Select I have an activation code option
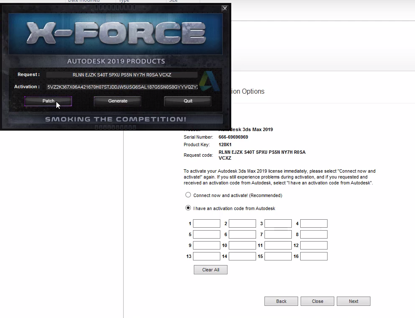415x318 pixels. click(188, 208)
